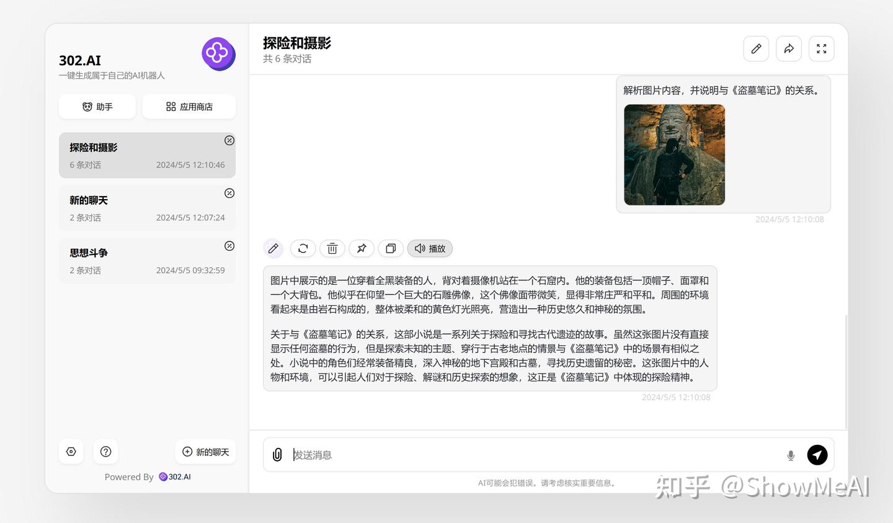893x523 pixels.
Task: Click the uploaded Buddha statue image thumbnail
Action: pyautogui.click(x=674, y=154)
